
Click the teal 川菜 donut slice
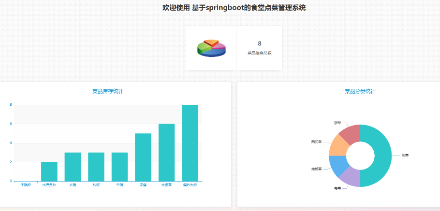pyautogui.click(x=383, y=156)
